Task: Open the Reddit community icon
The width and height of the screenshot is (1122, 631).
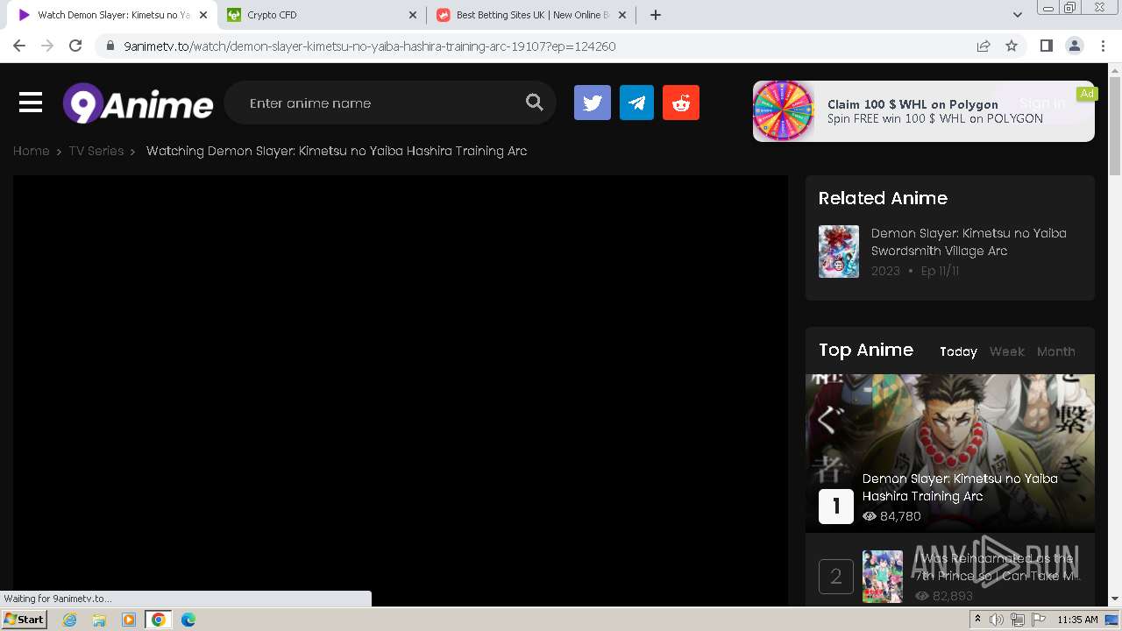Action: point(681,103)
